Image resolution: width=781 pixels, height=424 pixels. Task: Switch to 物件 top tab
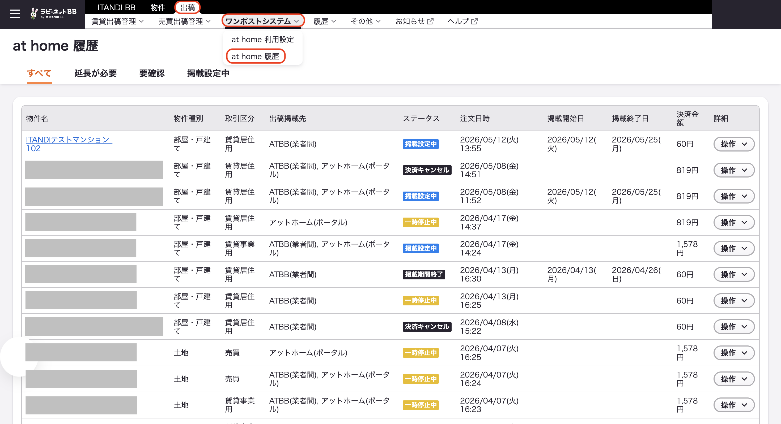(x=158, y=7)
